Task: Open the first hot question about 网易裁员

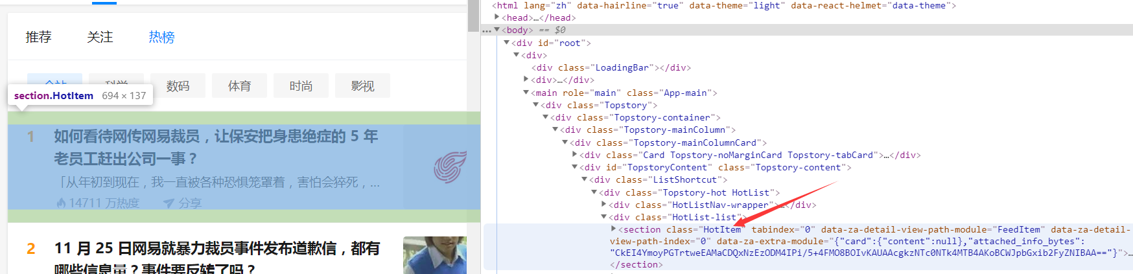Action: coord(216,147)
